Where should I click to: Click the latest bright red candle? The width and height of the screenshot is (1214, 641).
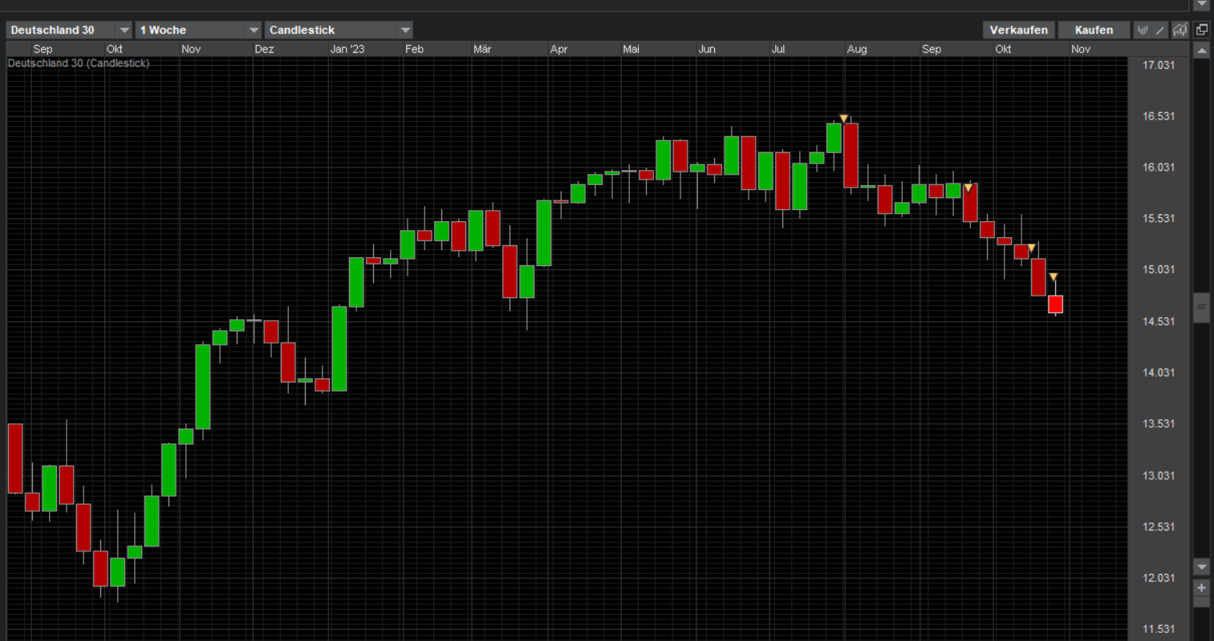coord(1055,304)
